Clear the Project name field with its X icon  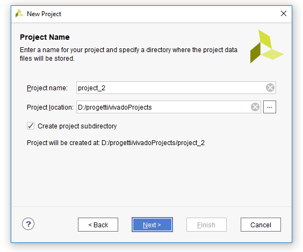pos(270,88)
